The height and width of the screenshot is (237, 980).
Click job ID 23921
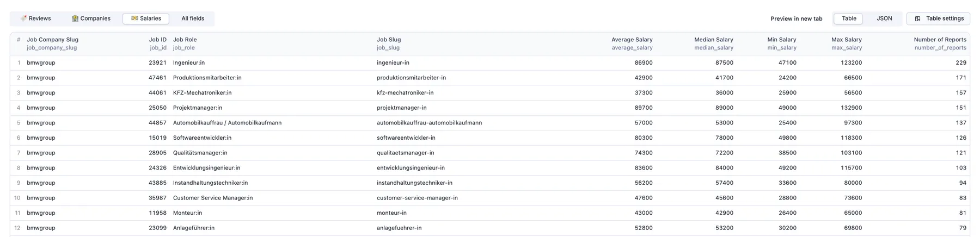158,63
